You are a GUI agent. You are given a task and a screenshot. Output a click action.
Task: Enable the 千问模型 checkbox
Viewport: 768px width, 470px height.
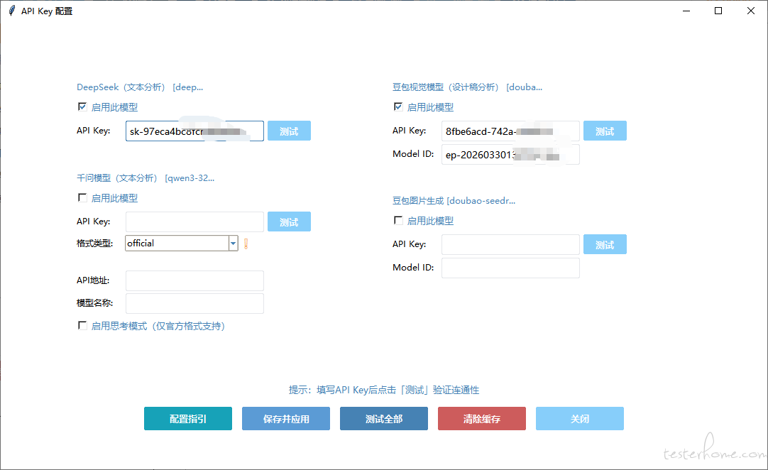click(82, 198)
